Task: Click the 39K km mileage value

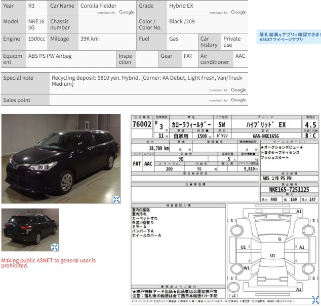Action: click(x=90, y=39)
